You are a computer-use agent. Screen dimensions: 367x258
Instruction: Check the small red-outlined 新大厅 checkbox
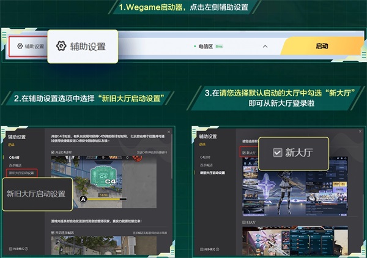click(x=244, y=153)
